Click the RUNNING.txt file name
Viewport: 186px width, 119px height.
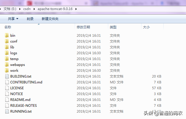click(x=21, y=111)
